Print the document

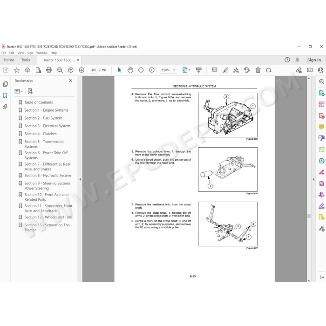pyautogui.click(x=49, y=70)
